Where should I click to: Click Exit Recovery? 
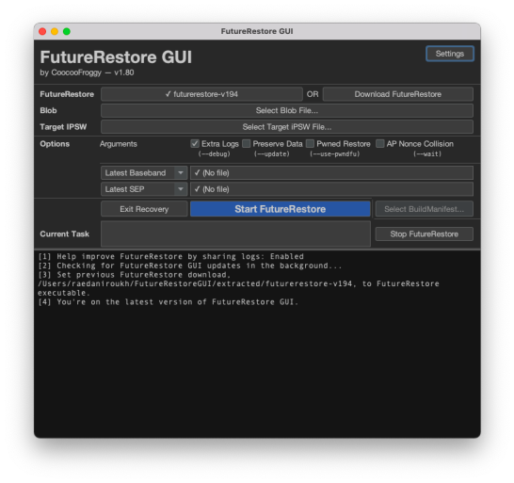144,209
